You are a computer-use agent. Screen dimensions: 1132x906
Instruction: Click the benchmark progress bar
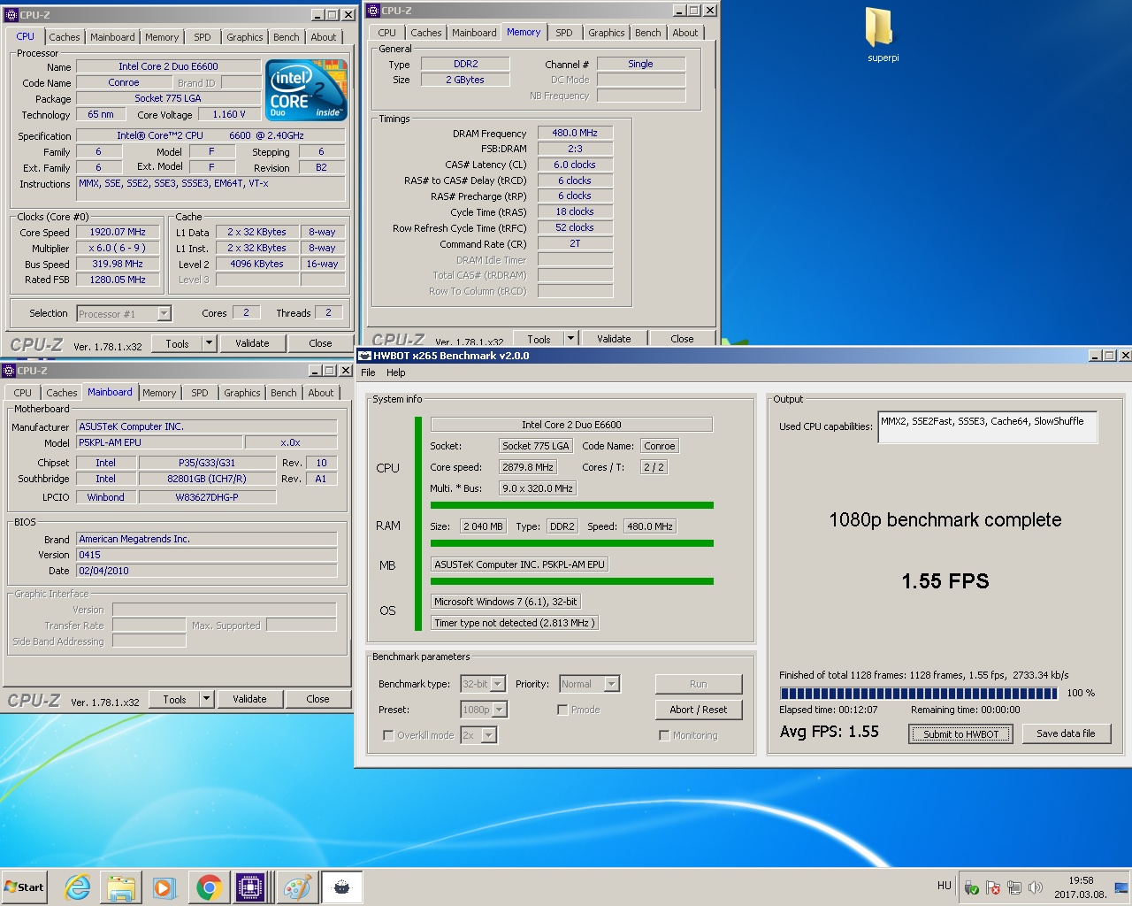pos(918,694)
